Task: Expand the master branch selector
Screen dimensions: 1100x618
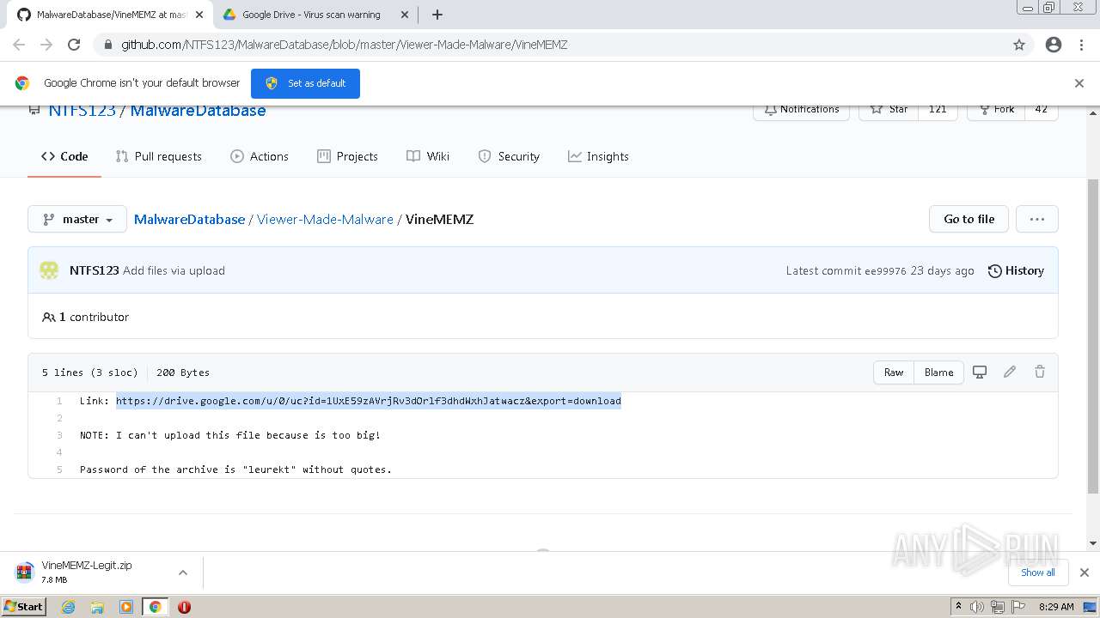Action: (77, 219)
